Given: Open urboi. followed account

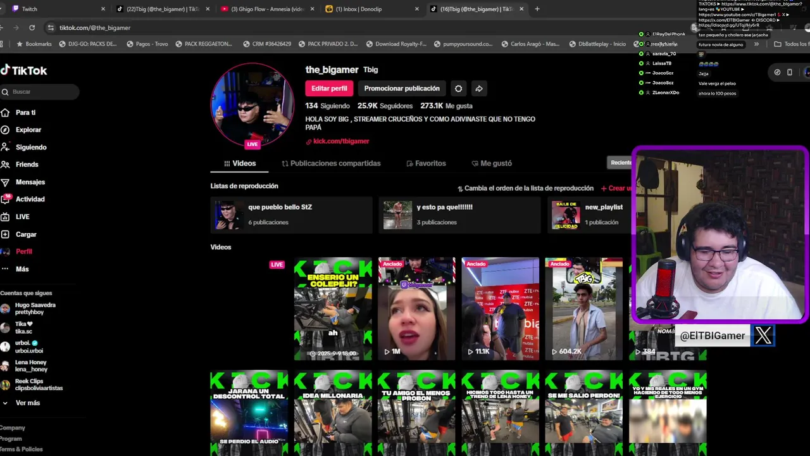Looking at the screenshot, I should [x=23, y=346].
